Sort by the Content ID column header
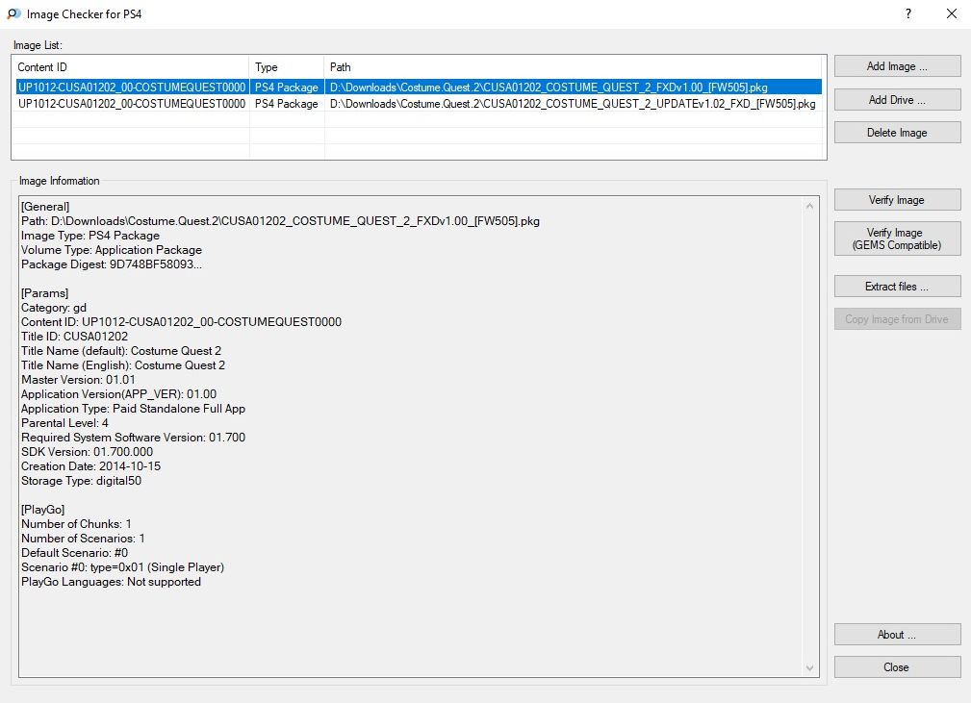This screenshot has height=703, width=971. click(131, 66)
